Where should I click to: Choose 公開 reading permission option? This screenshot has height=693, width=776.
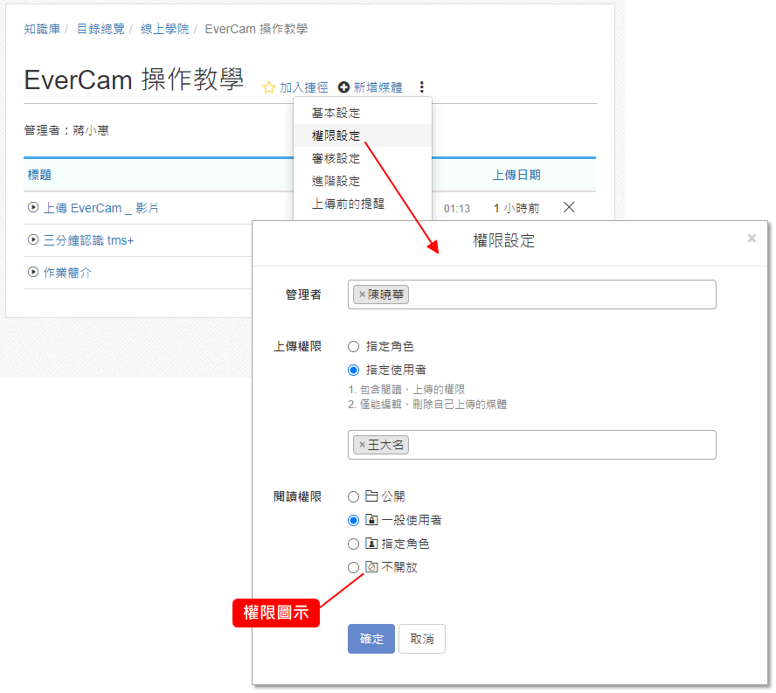pos(354,496)
